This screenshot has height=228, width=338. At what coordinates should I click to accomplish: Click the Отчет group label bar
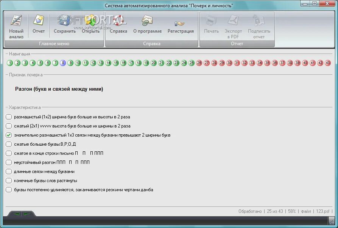[237, 44]
